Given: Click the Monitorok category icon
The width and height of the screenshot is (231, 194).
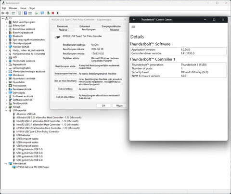Looking at the screenshot, I should pyautogui.click(x=10, y=75).
